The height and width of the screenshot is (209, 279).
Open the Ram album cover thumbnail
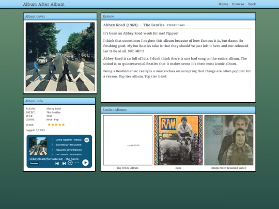(x=178, y=140)
